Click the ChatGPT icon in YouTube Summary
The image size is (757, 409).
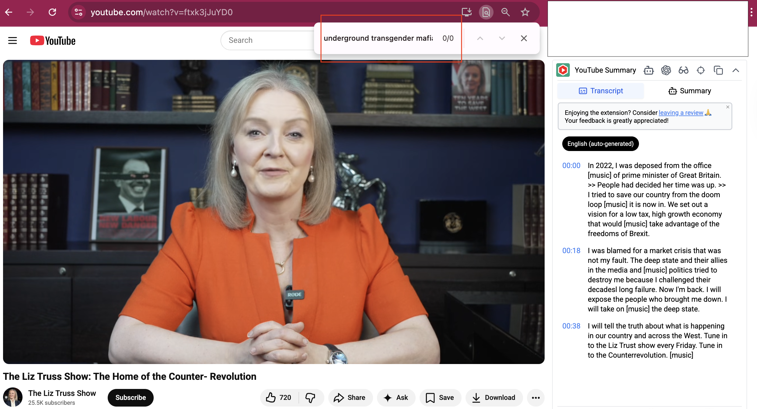pos(666,70)
